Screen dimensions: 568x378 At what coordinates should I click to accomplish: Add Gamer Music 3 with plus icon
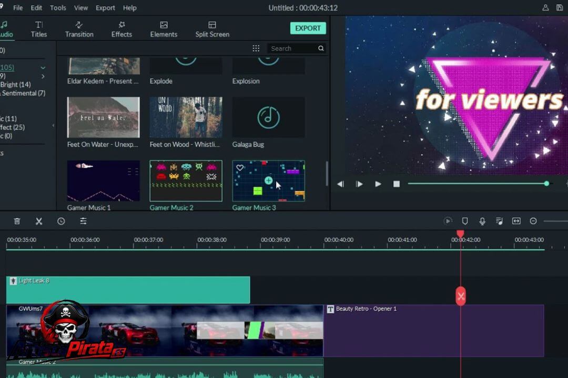(x=268, y=180)
